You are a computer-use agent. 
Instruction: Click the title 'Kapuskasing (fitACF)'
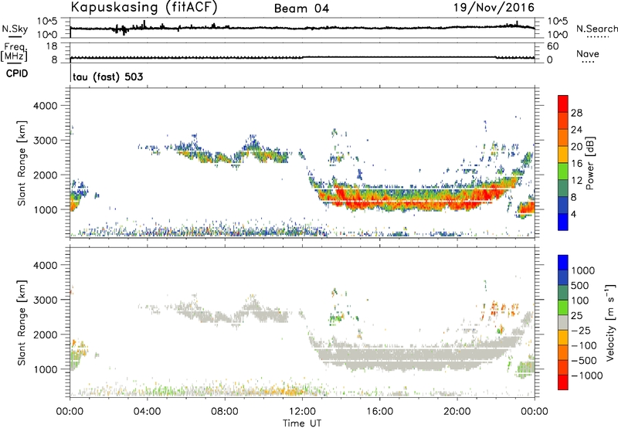tap(144, 7)
